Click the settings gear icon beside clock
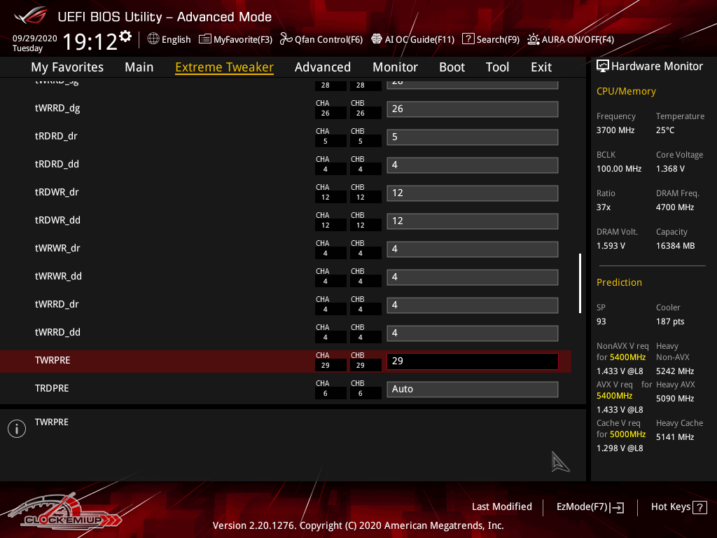The height and width of the screenshot is (538, 717). coord(125,36)
